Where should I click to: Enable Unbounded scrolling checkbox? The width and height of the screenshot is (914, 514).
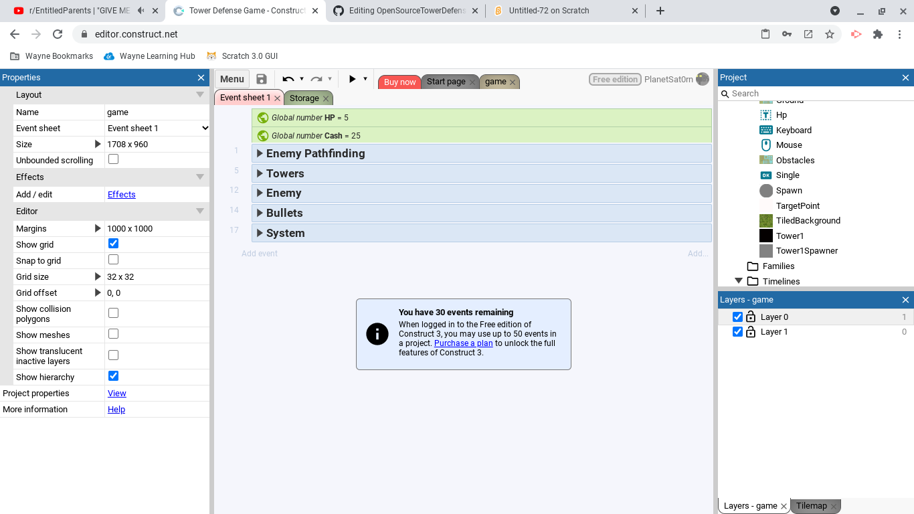(114, 159)
